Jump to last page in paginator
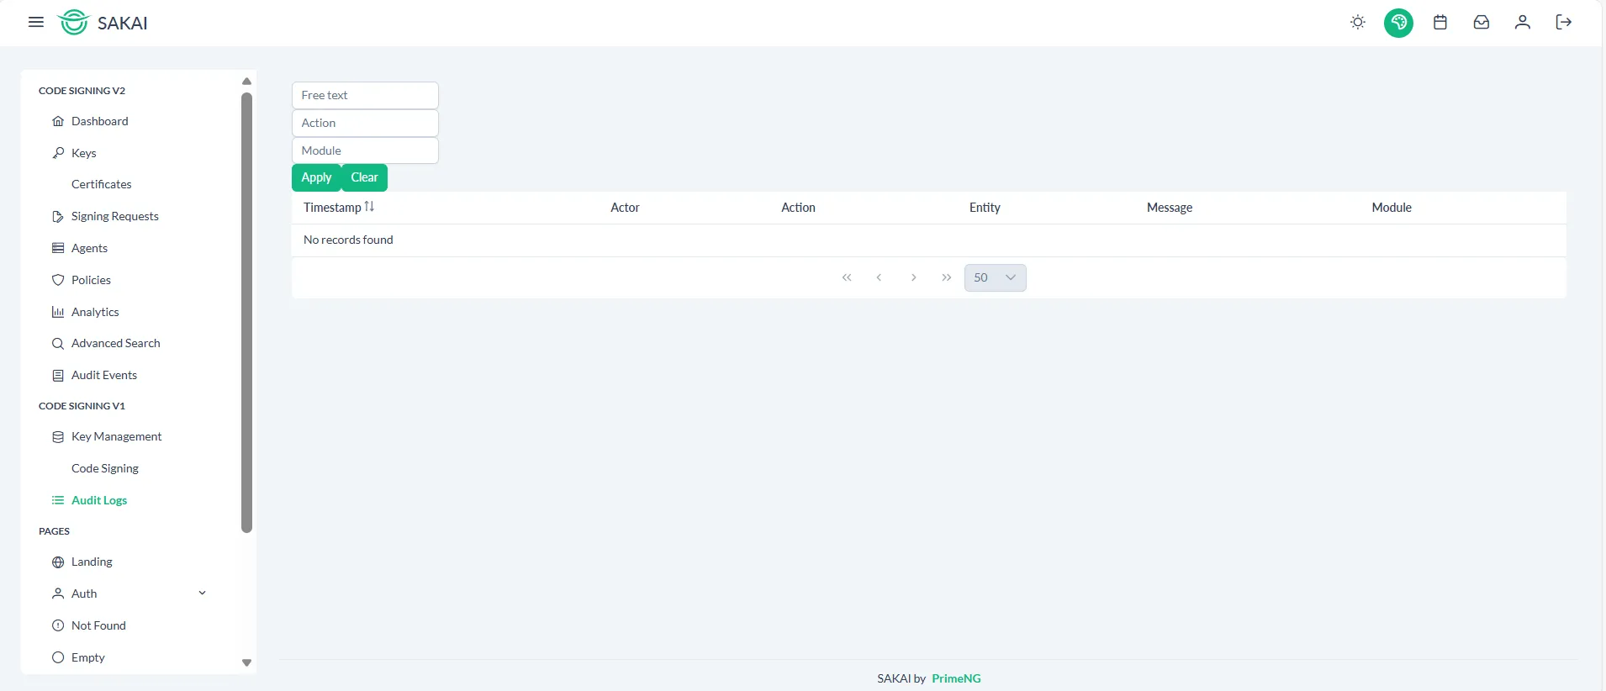Screen dimensions: 1606x691 tap(946, 277)
